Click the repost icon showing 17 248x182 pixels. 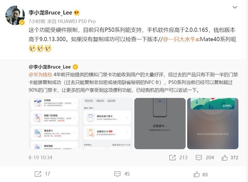(x=38, y=174)
